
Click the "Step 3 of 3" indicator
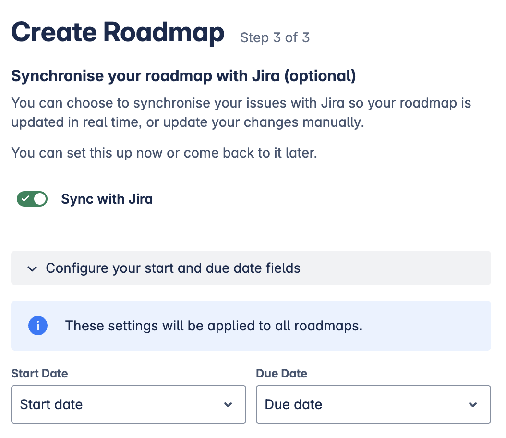[x=275, y=38]
